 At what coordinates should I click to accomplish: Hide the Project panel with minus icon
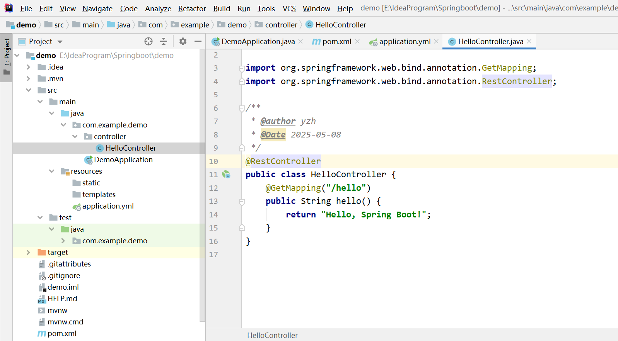click(198, 41)
